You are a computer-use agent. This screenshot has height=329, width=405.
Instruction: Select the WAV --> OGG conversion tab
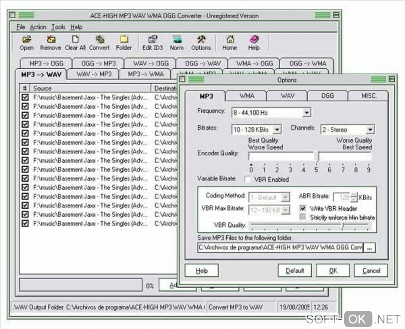pyautogui.click(x=150, y=63)
